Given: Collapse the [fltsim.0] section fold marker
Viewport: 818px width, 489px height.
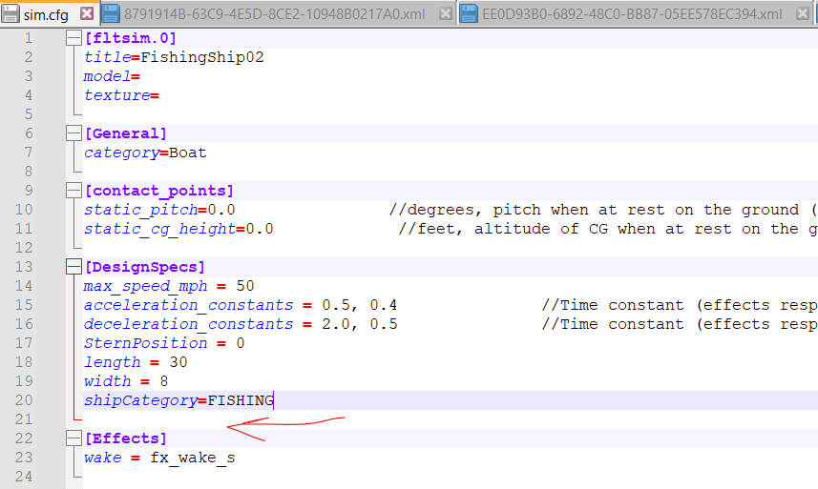Looking at the screenshot, I should [x=73, y=38].
